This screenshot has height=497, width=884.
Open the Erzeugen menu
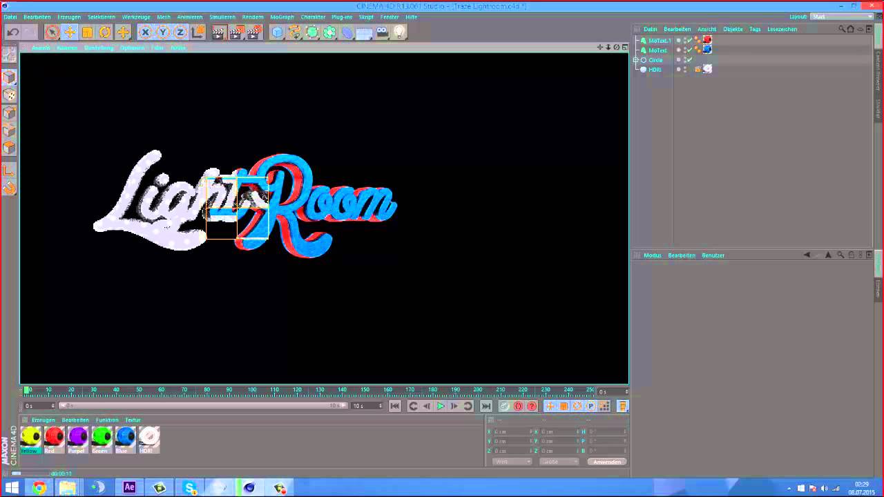(x=69, y=17)
